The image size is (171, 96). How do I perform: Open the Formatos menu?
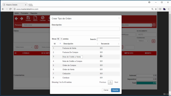pyautogui.click(x=25, y=13)
